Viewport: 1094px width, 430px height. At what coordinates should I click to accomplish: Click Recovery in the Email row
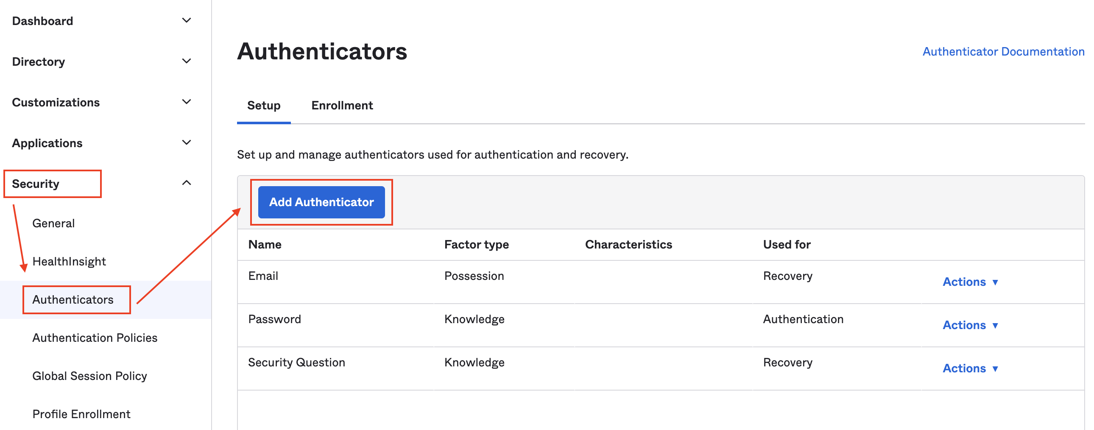(x=787, y=276)
